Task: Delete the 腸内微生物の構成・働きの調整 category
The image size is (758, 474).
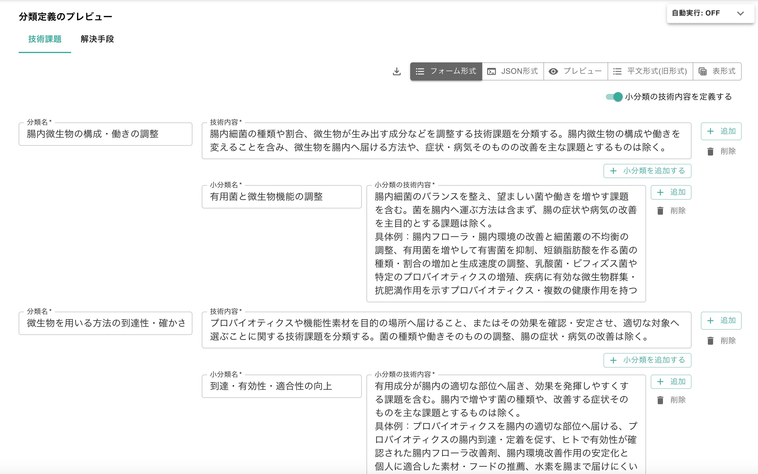Action: 721,151
